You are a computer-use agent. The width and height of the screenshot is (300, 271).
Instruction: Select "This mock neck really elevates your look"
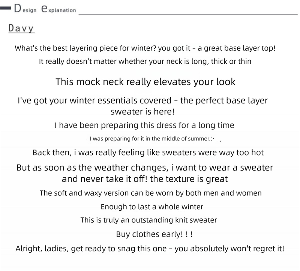[x=145, y=82]
